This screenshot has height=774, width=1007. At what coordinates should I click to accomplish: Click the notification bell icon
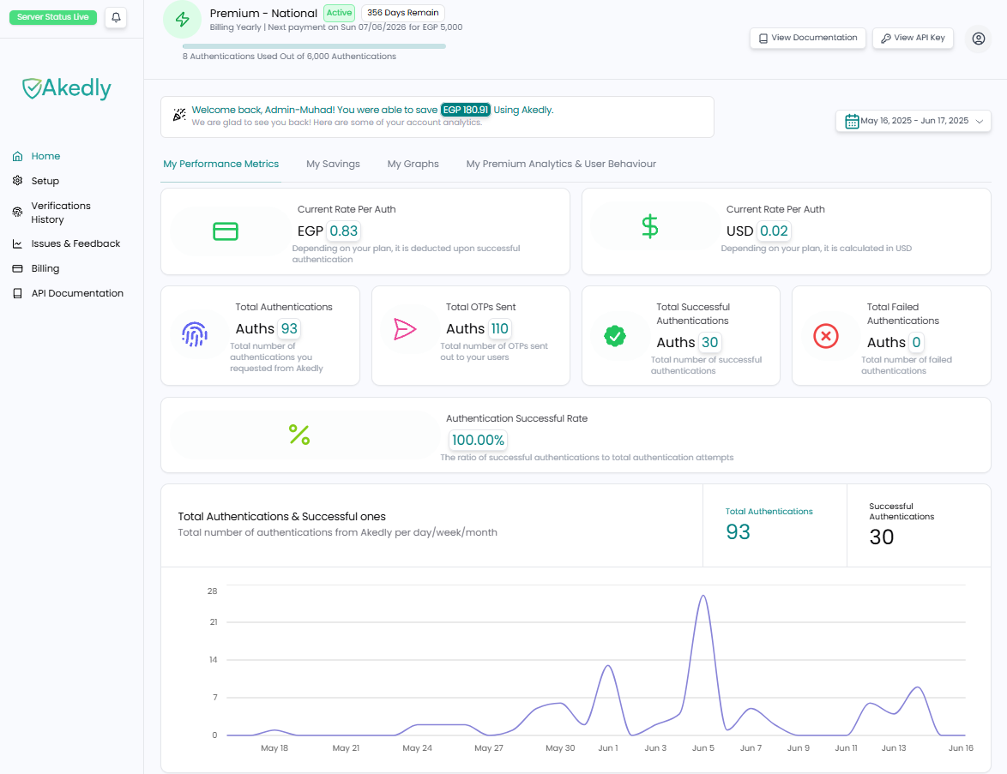[x=116, y=17]
